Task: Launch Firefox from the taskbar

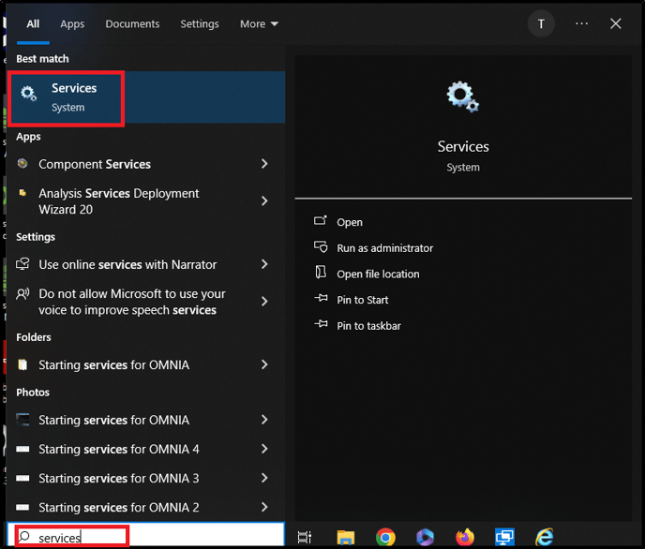Action: (x=465, y=537)
